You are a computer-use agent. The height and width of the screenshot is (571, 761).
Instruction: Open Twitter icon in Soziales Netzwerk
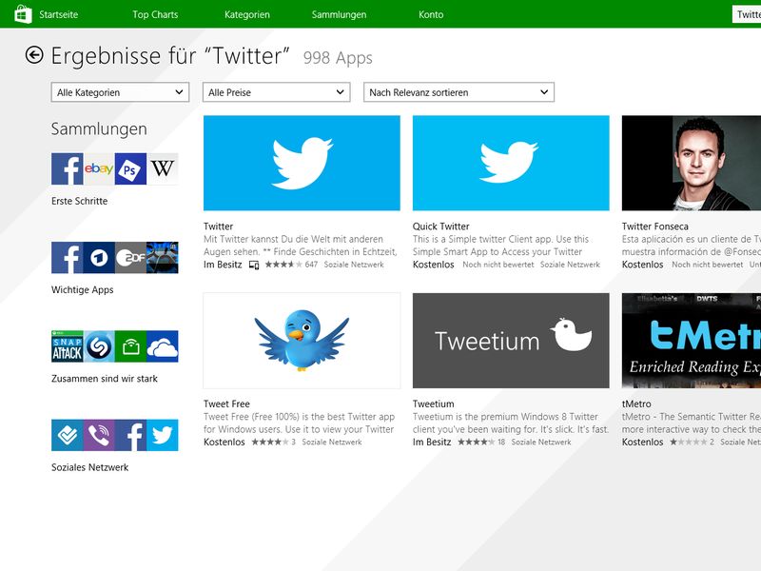coord(162,435)
